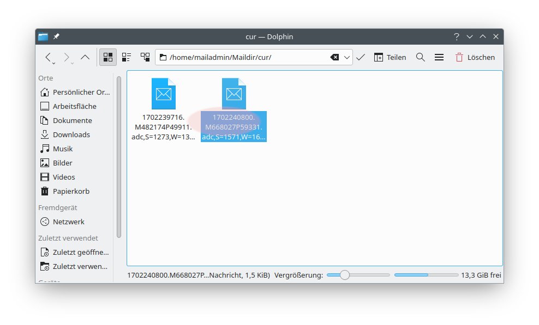Go back with the back arrow

tap(48, 57)
